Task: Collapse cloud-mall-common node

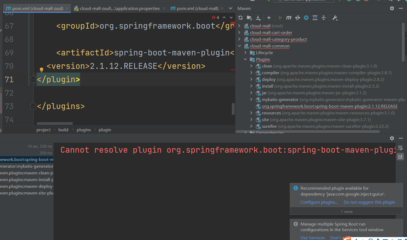Action: coord(239,46)
